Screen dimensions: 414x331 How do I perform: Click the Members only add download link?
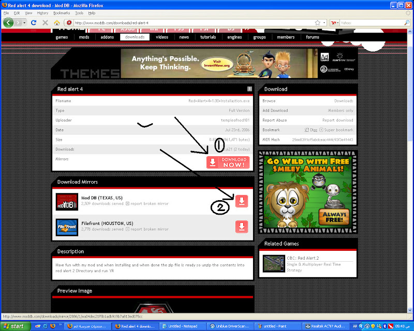click(341, 111)
